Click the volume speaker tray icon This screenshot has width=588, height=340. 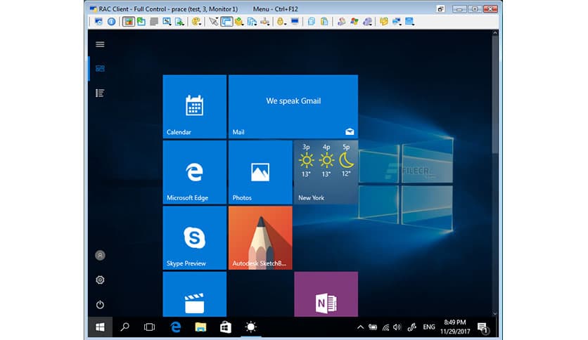397,327
